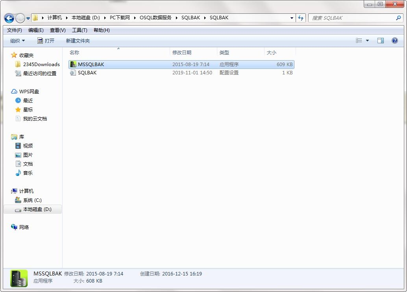Select 计算机 in navigation pane

26,191
